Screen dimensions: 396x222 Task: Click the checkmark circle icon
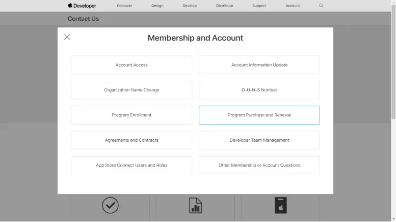[110, 205]
